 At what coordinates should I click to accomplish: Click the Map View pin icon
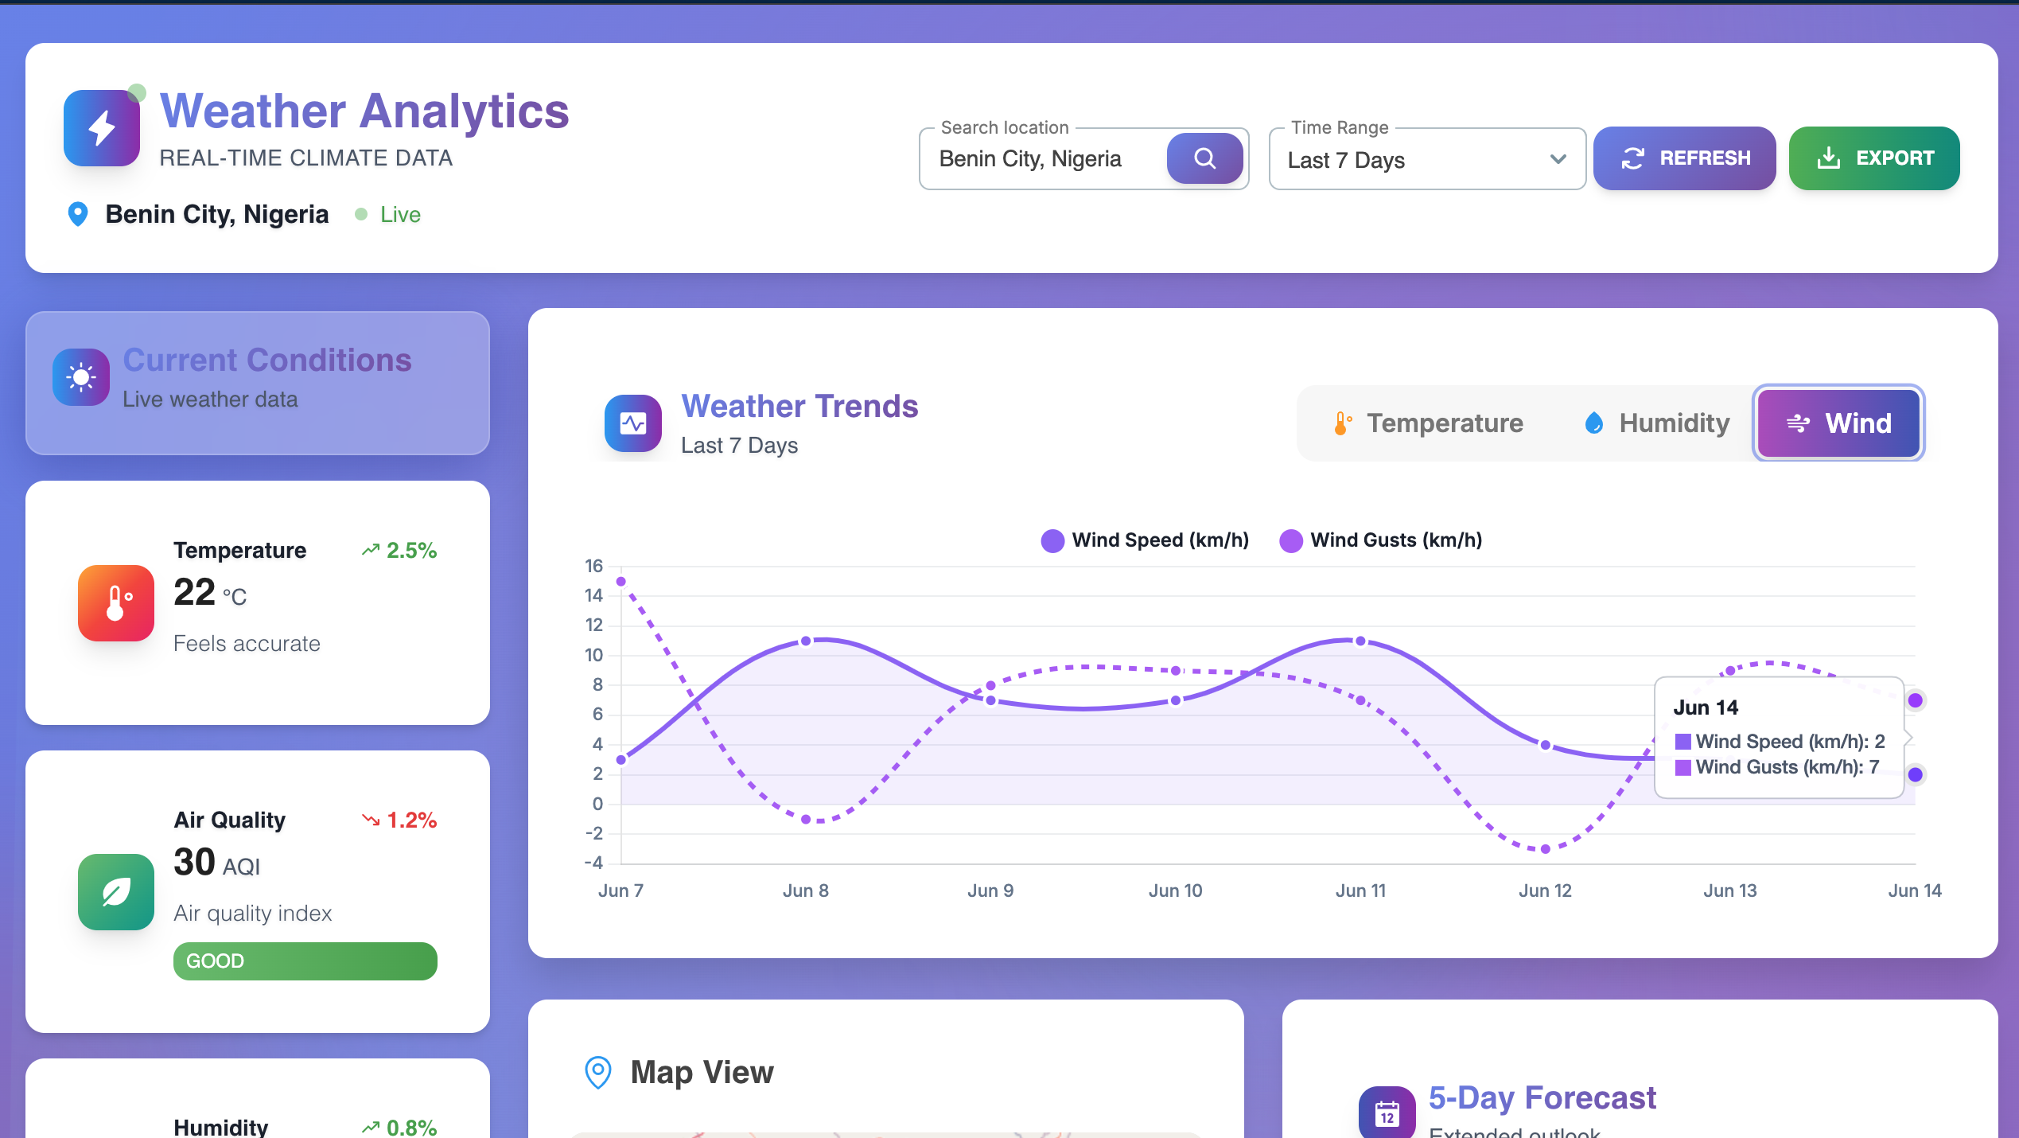coord(598,1072)
